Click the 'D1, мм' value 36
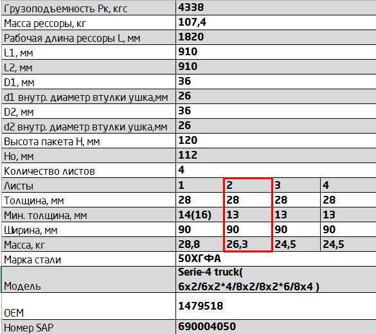The width and height of the screenshot is (376, 334). click(x=276, y=82)
